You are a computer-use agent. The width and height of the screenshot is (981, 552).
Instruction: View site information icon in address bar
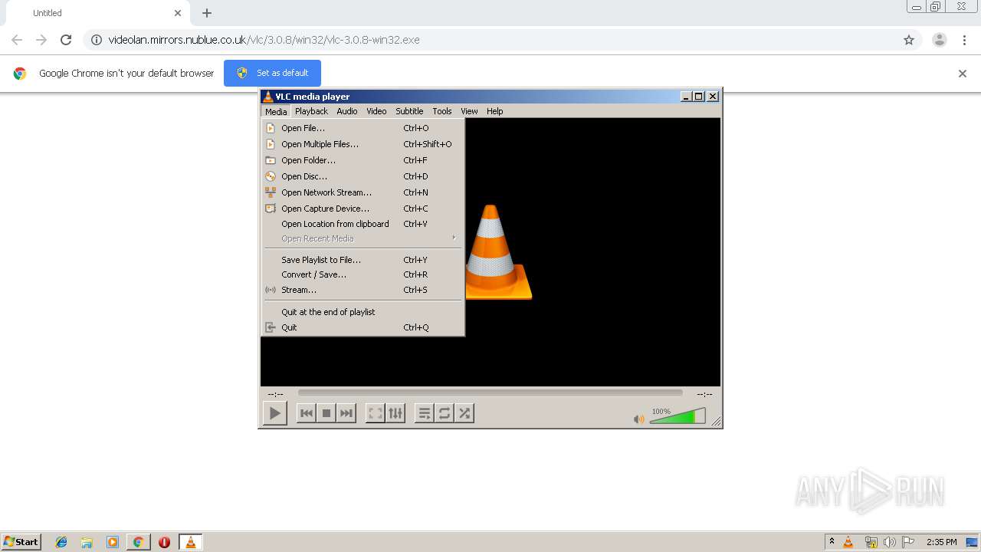[x=96, y=40]
